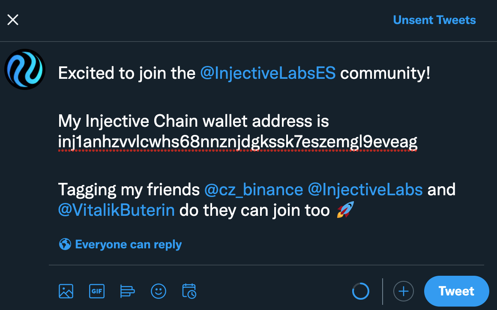Click the @VitalikButerin mention
The width and height of the screenshot is (497, 310).
[116, 210]
